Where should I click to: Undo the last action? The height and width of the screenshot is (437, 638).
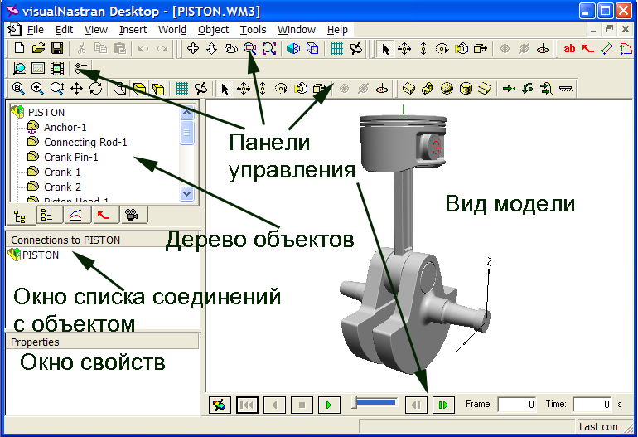143,48
